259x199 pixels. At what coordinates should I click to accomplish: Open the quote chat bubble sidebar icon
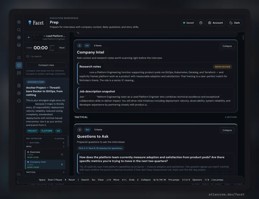pos(19,73)
